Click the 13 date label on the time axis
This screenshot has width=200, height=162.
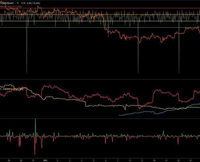click(191, 160)
